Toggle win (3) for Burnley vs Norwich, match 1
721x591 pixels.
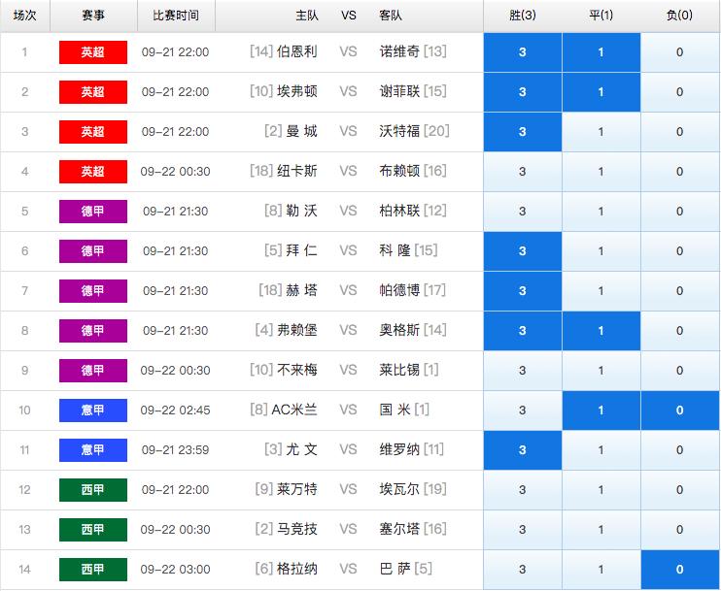(523, 52)
